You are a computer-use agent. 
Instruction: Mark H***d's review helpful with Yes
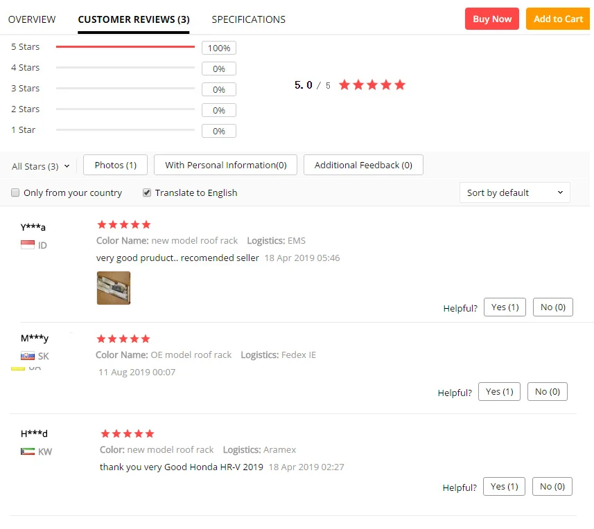pyautogui.click(x=504, y=487)
